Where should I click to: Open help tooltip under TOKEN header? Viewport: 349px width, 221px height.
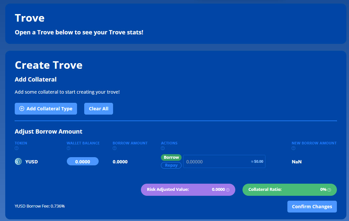[16, 148]
